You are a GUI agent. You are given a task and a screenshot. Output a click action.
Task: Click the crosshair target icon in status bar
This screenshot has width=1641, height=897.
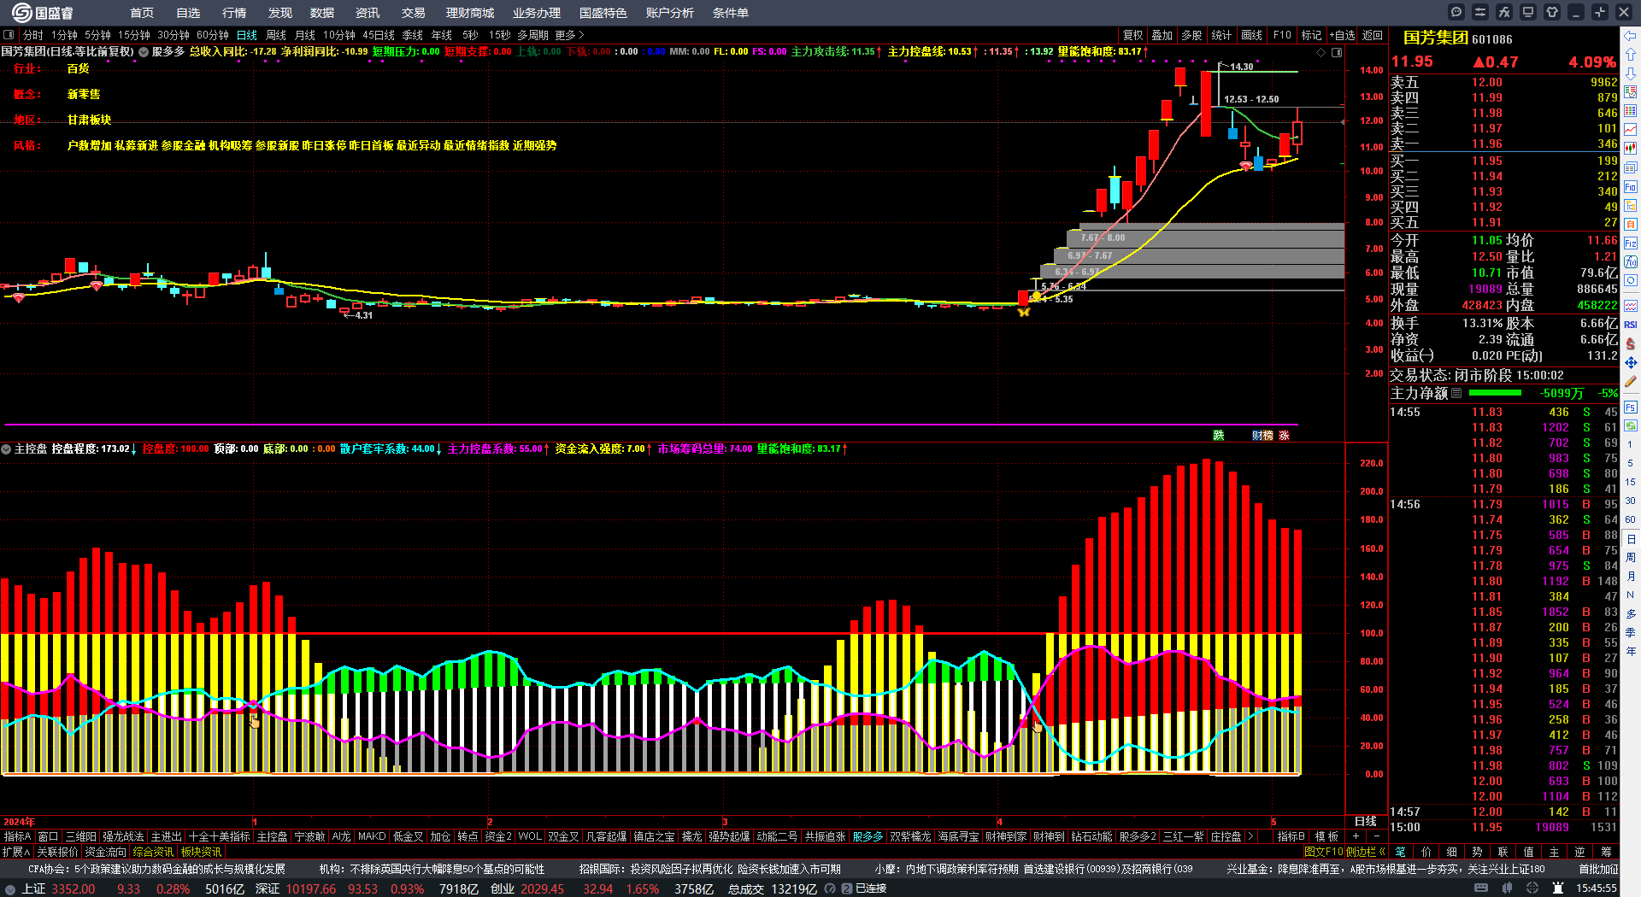1533,888
